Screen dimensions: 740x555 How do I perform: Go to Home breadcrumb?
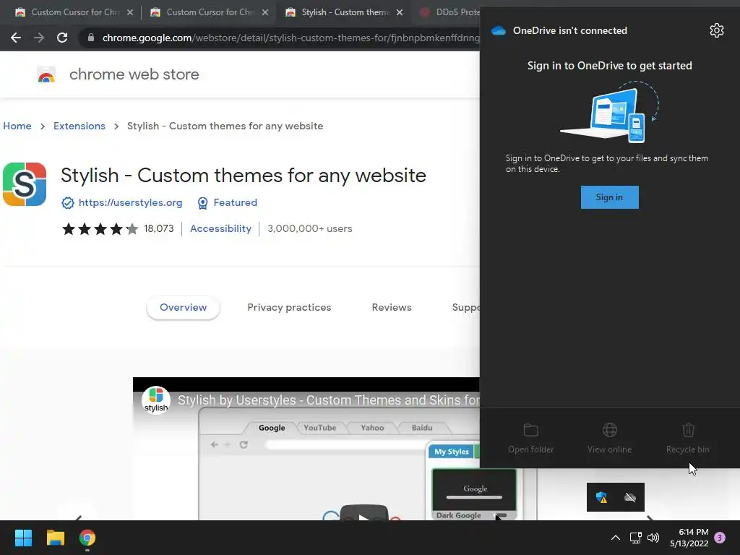point(17,126)
